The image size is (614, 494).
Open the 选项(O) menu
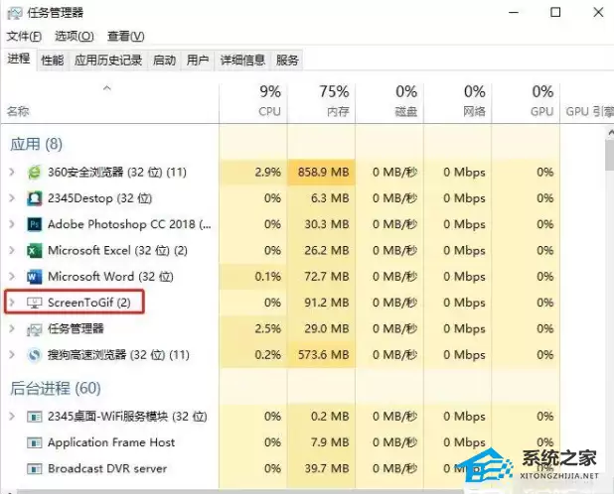tap(75, 37)
